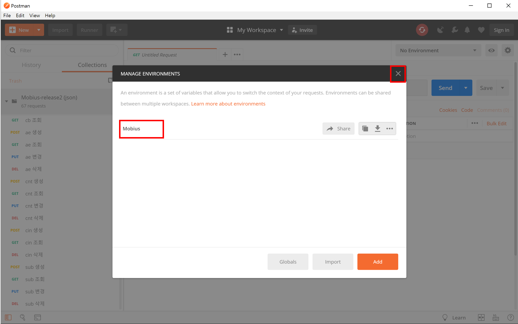The image size is (518, 324).
Task: Switch two-pane view layout icon
Action: pos(481,317)
